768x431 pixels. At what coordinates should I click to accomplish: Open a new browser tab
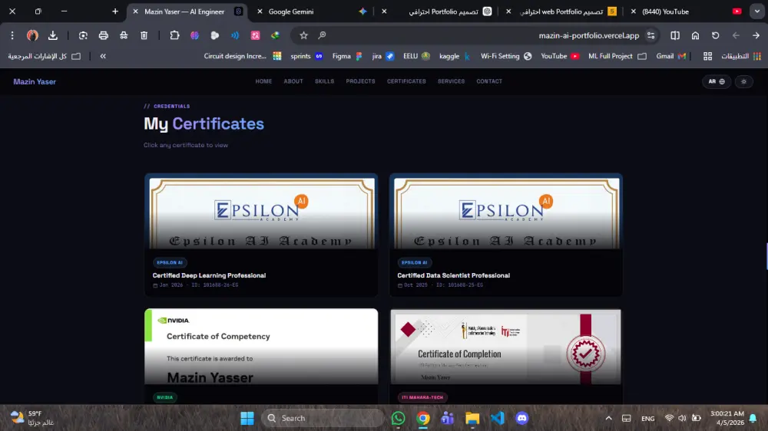point(115,12)
